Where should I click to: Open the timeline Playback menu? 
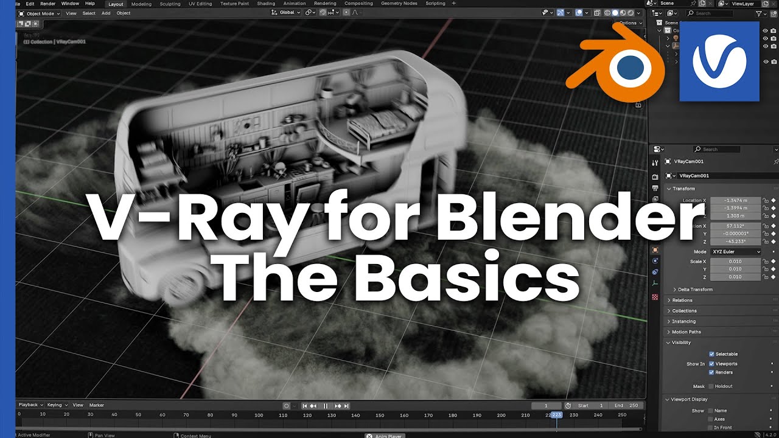[x=30, y=405]
